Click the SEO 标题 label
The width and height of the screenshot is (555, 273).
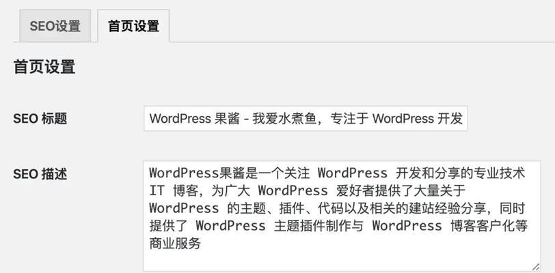(x=40, y=119)
